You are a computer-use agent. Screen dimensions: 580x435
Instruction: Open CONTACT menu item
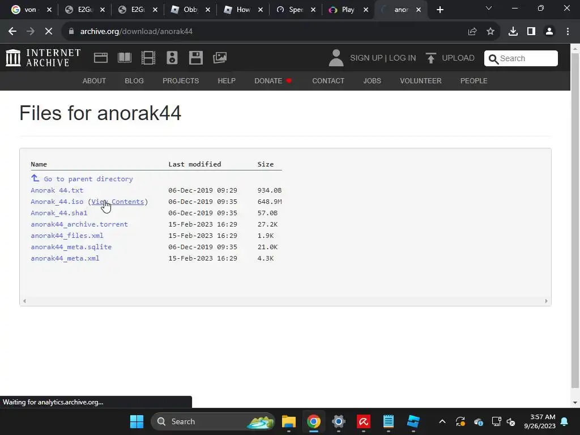click(328, 80)
